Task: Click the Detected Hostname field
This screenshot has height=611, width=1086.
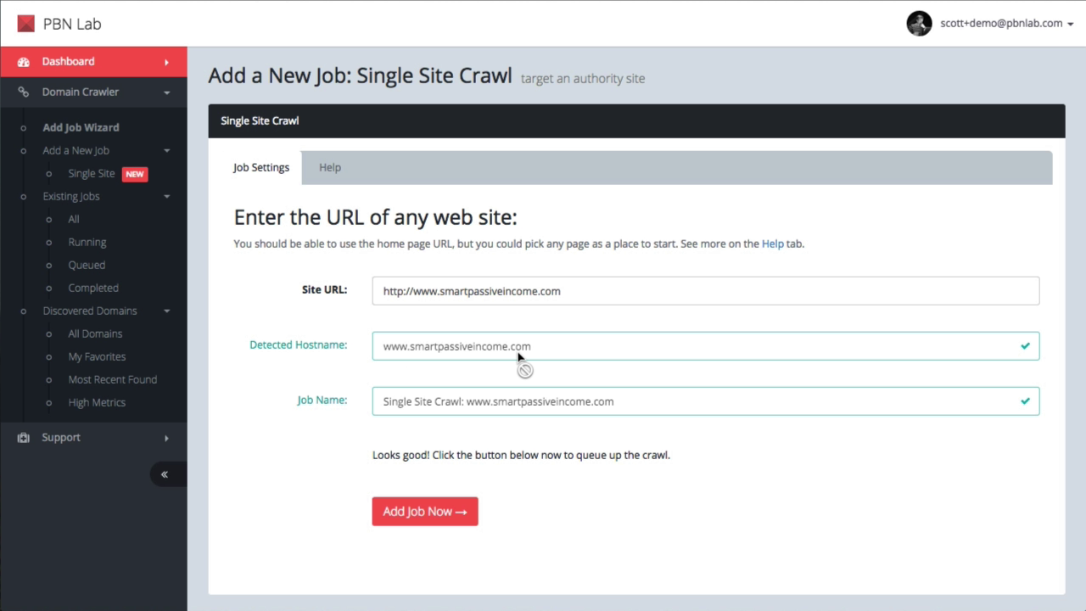Action: pos(706,346)
